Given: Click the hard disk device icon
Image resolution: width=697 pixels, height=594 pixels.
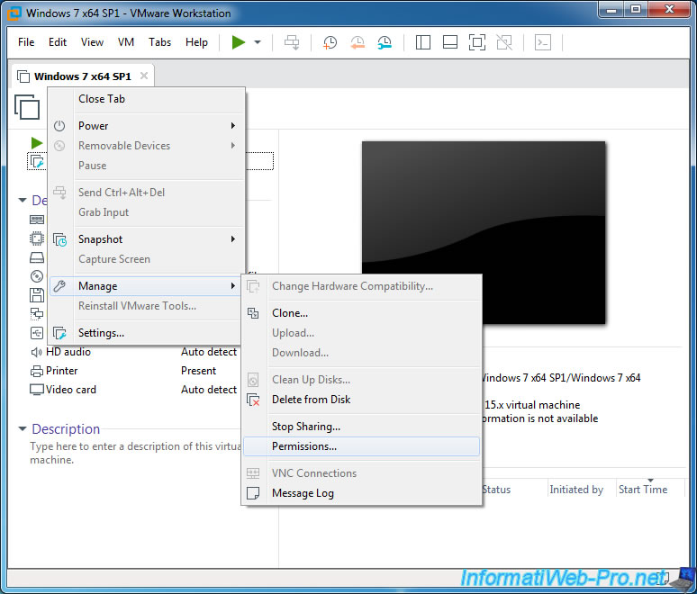Looking at the screenshot, I should 36,257.
